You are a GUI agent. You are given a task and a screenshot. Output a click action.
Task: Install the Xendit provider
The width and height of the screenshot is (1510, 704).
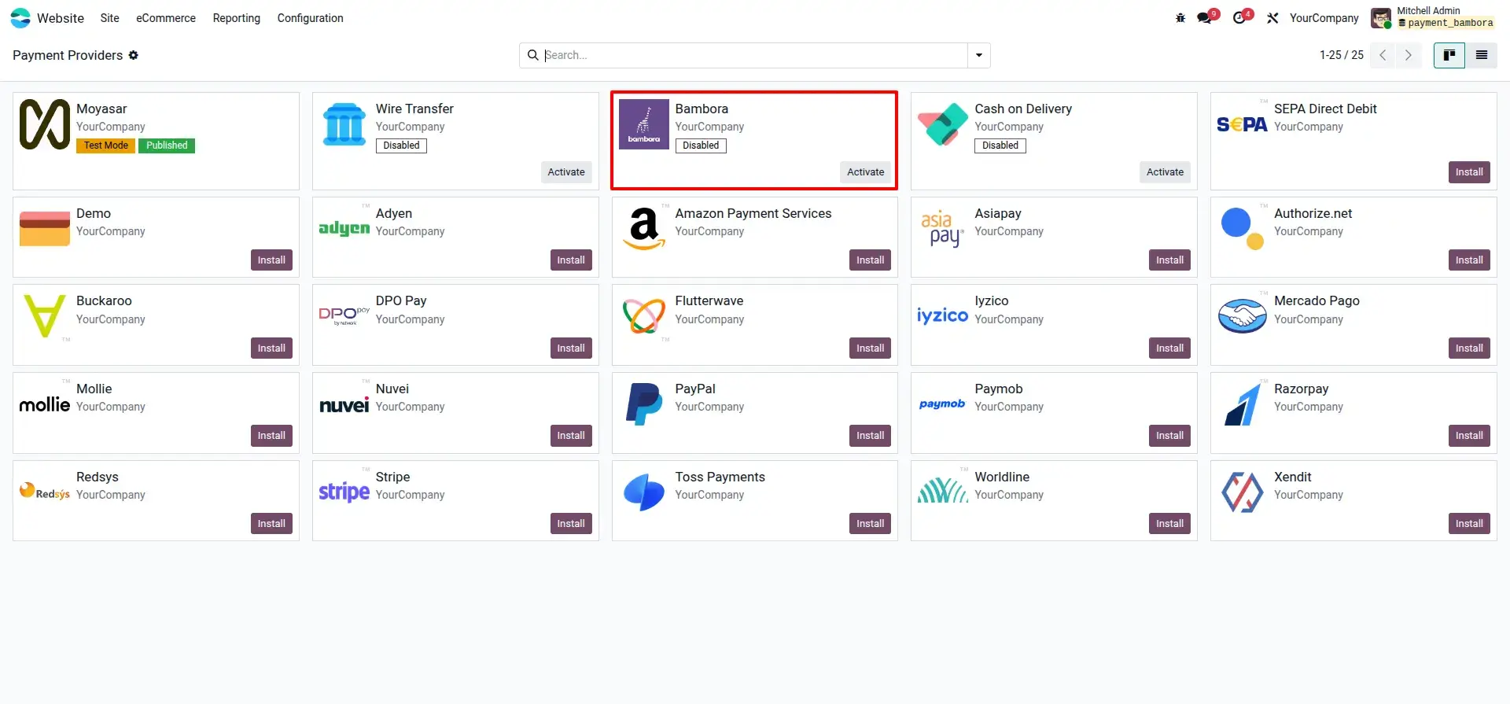coord(1469,524)
